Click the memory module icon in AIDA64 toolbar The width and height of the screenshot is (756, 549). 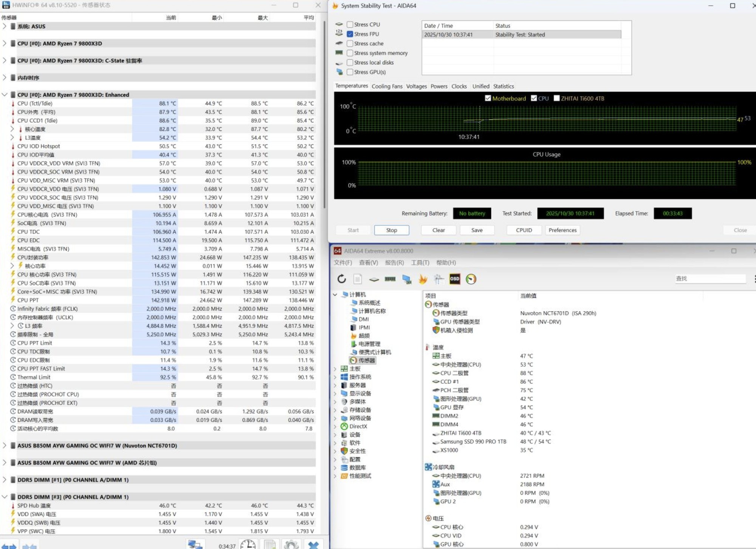[390, 279]
